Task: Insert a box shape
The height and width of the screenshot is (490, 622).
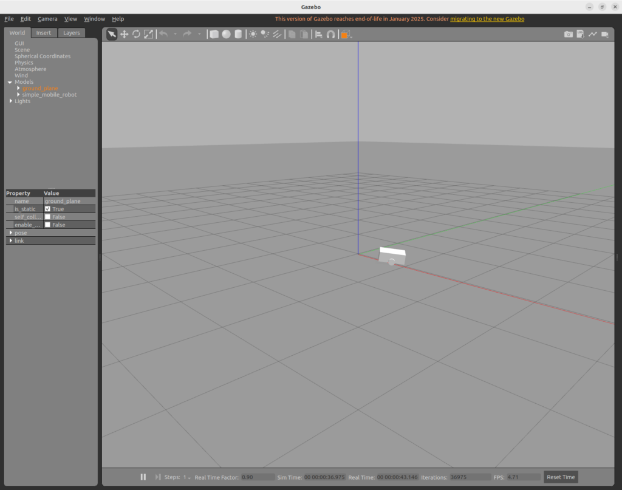Action: click(x=214, y=35)
